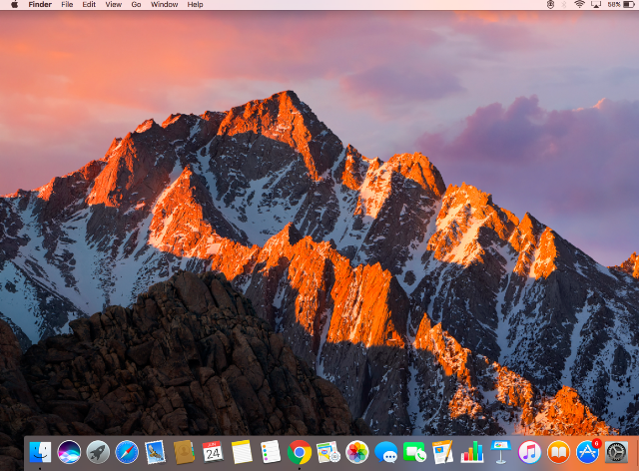Open Finder from the Dock

click(x=40, y=452)
